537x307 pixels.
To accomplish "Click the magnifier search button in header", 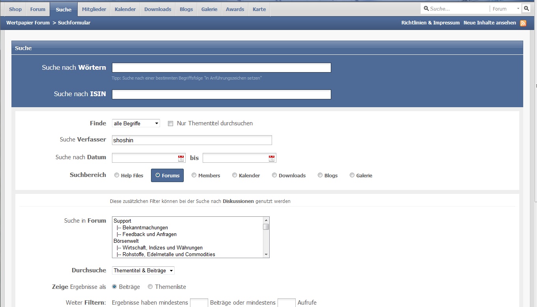I will point(526,9).
